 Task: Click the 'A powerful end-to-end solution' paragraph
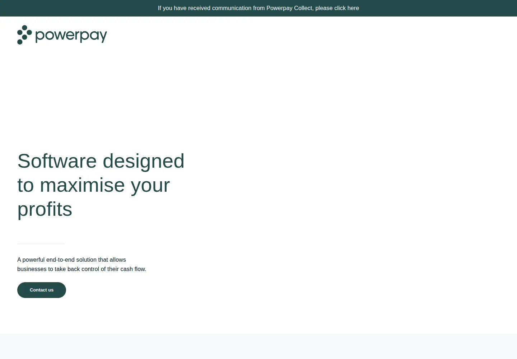tap(82, 264)
